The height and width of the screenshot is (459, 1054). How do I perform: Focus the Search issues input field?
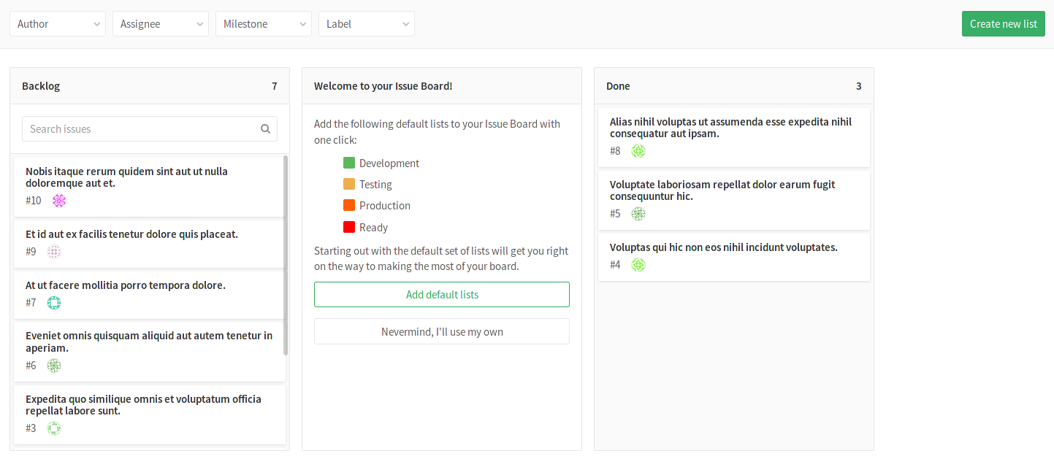pos(142,129)
